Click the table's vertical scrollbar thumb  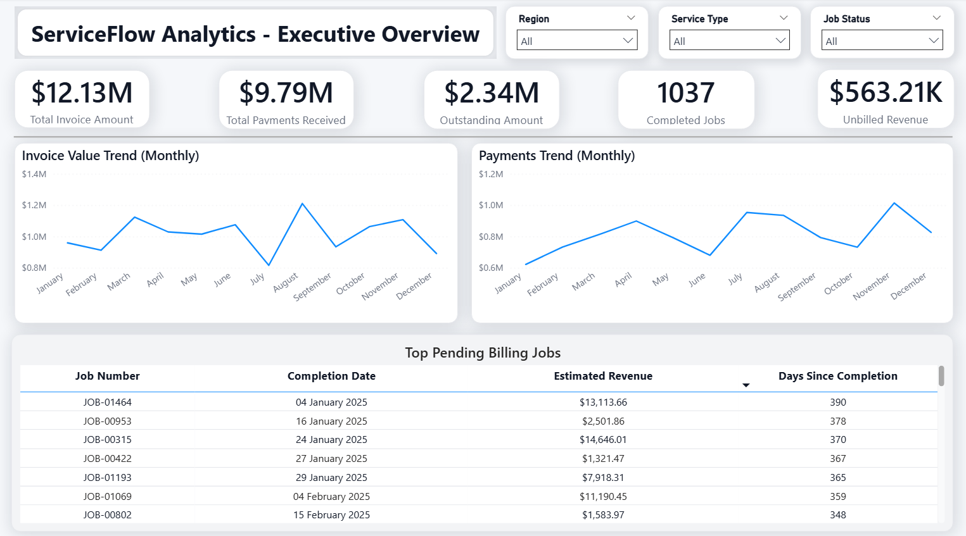point(941,376)
